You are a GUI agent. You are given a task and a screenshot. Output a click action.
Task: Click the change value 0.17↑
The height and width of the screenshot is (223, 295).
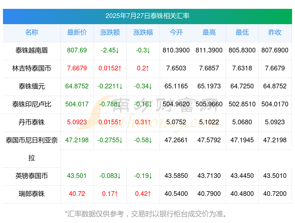[110, 194]
